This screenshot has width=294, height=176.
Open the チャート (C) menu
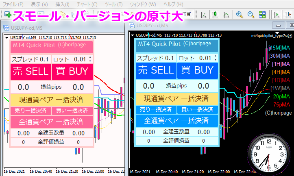pos(87,4)
